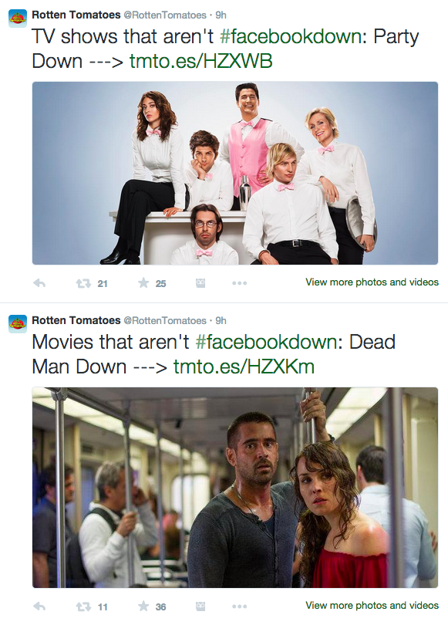Open the tmto.es/HZXKm link
Screen dimensions: 448x625
(244, 367)
